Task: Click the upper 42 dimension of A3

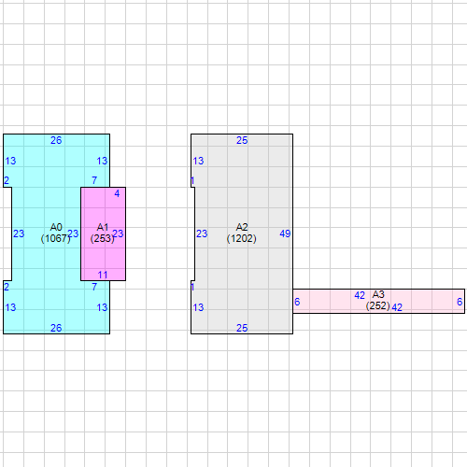Action: click(x=360, y=295)
